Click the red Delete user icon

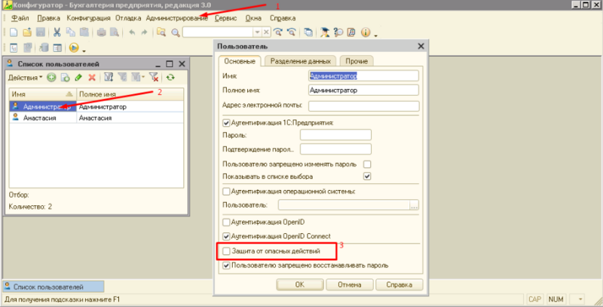click(92, 78)
